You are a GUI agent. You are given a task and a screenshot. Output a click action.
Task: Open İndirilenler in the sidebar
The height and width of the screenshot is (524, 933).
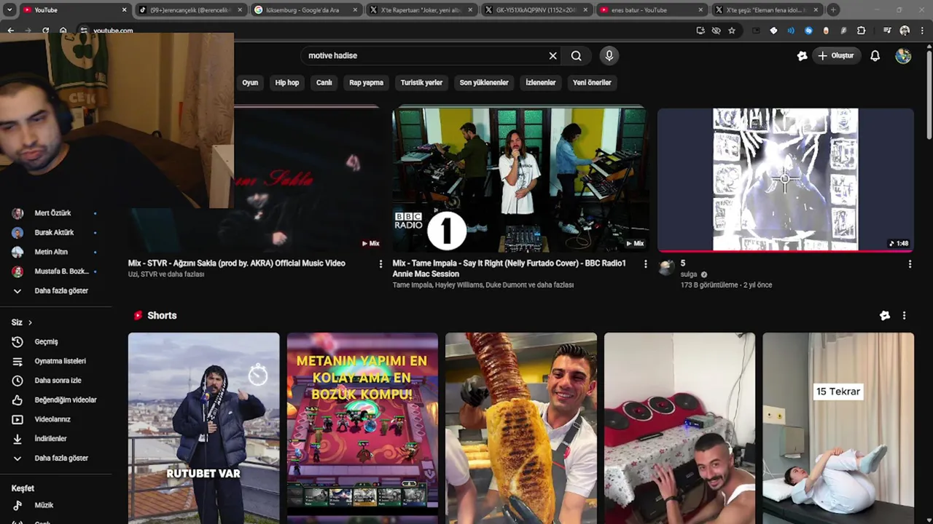[51, 439]
